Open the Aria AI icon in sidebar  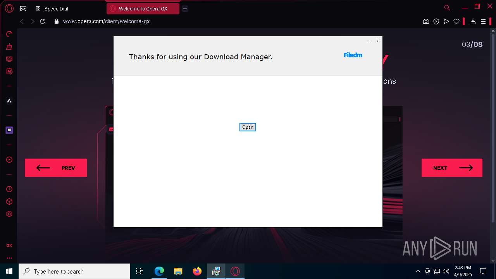pyautogui.click(x=9, y=101)
